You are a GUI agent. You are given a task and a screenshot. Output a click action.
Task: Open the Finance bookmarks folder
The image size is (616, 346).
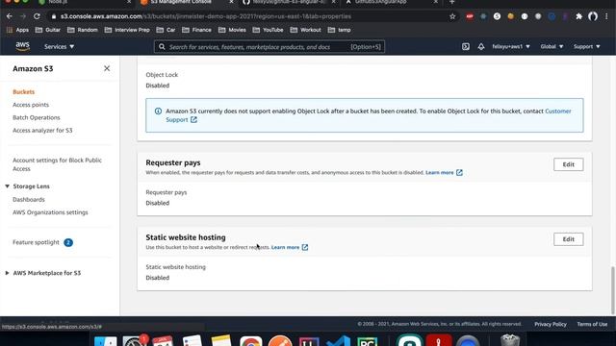[x=196, y=30]
